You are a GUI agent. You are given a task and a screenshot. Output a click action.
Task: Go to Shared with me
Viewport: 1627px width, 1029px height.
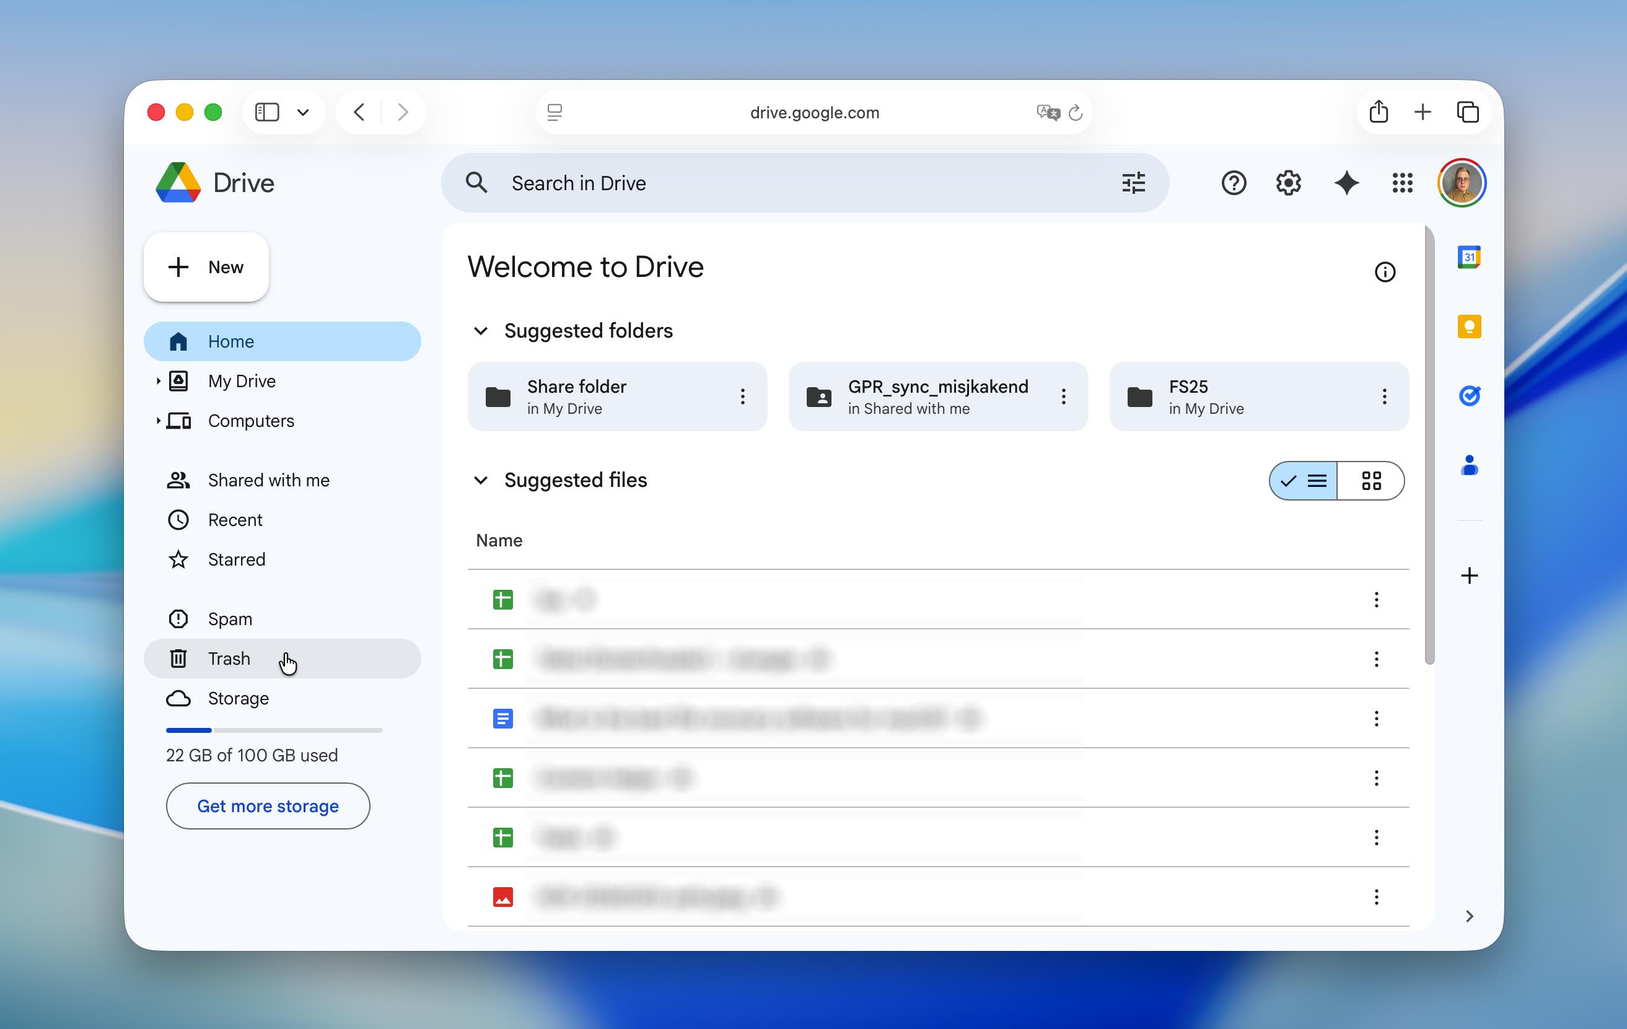(x=268, y=480)
